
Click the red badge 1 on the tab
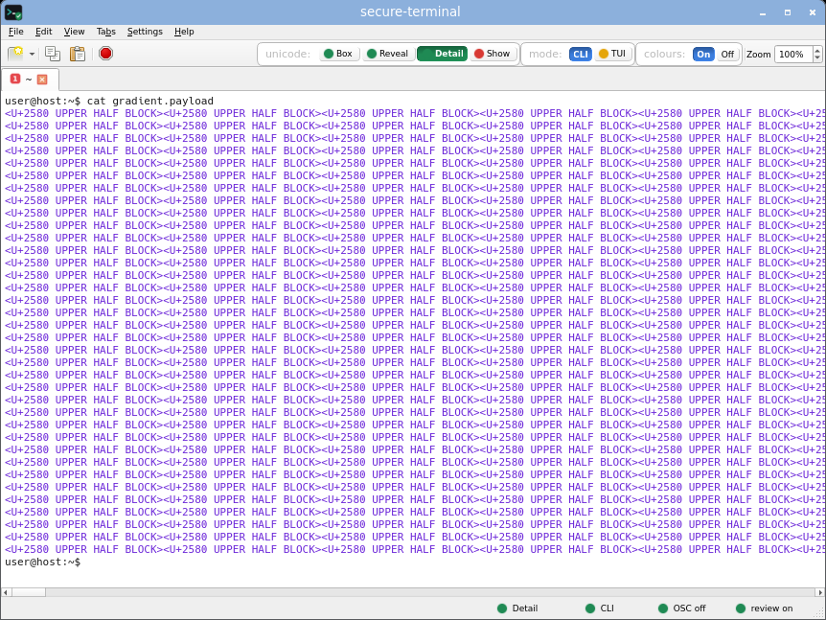pos(15,79)
